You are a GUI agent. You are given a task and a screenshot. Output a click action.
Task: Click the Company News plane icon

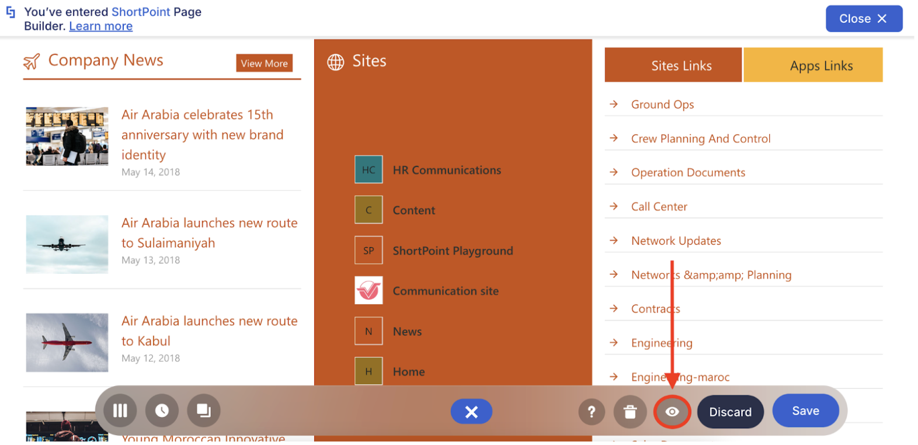[x=32, y=61]
